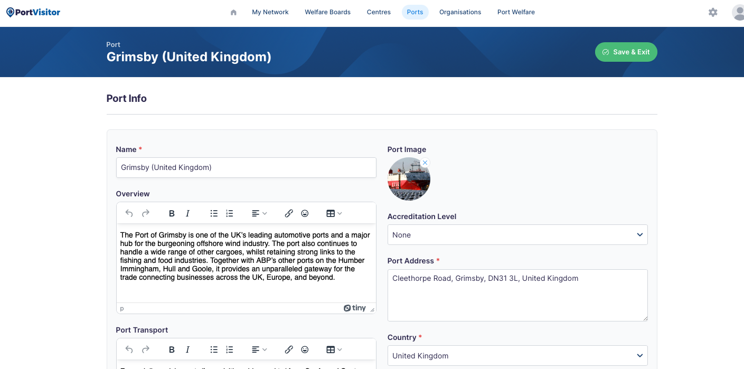Apply numbered list in Port Transport editor
This screenshot has width=744, height=369.
230,349
